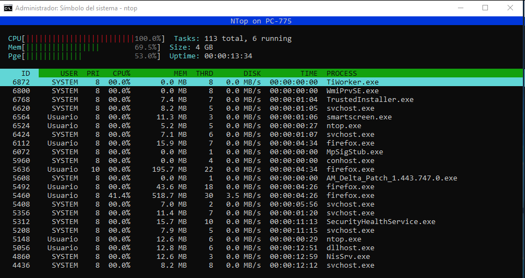525x278 pixels.
Task: Click the PROCESS column header
Action: tap(341, 74)
